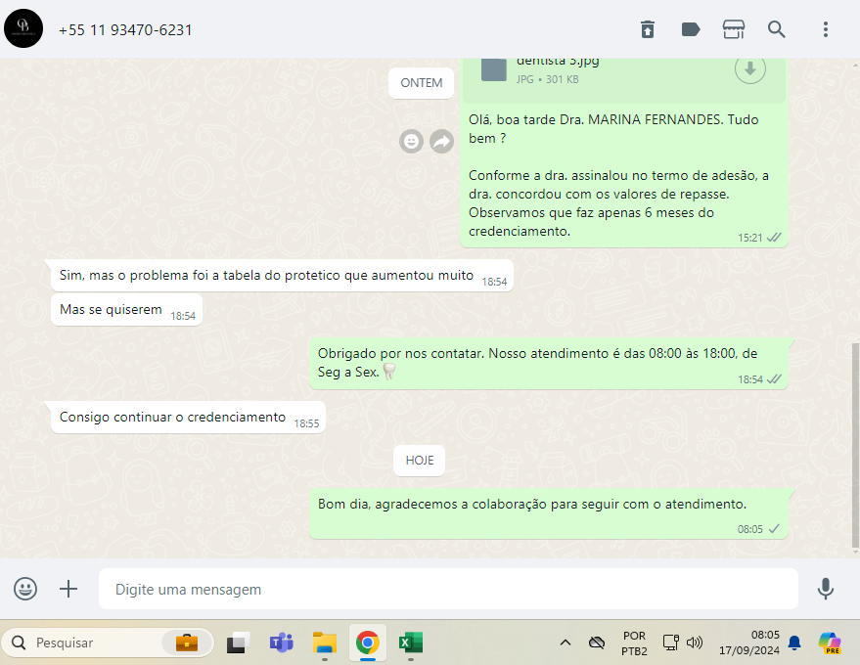Select message 'Consigo continuar o credenciamento'
Viewport: 860px width, 665px height.
point(188,418)
